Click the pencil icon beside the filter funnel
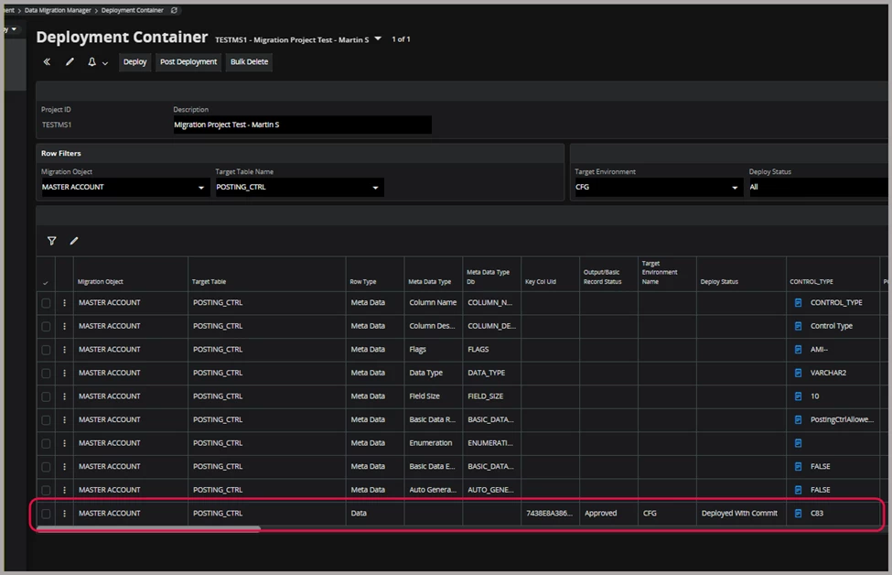Image resolution: width=892 pixels, height=575 pixels. click(x=74, y=241)
